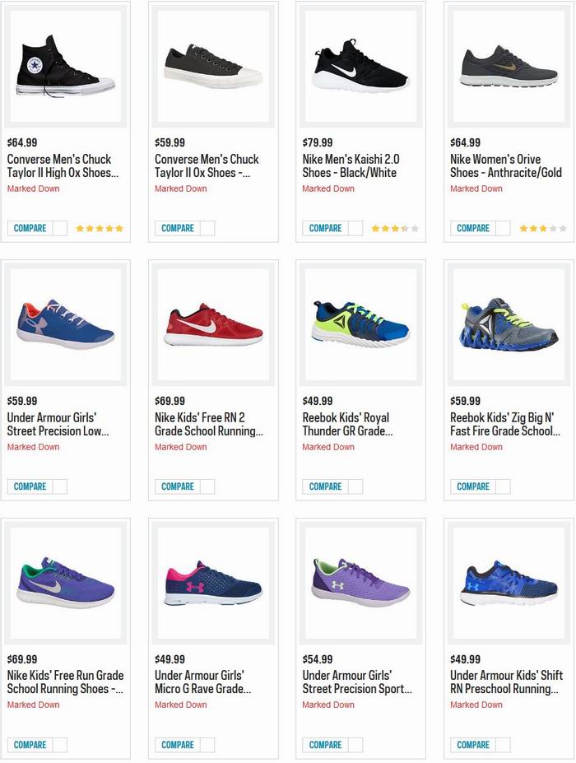
Task: Check compare box for Converse High Ox Shoes
Action: click(x=60, y=228)
